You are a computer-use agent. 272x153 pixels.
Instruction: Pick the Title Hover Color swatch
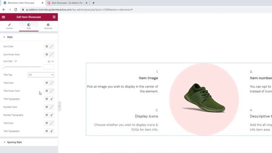52,91
